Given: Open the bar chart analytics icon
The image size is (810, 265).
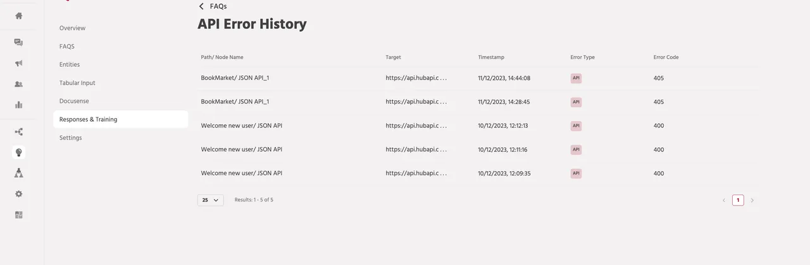Looking at the screenshot, I should click(x=19, y=105).
